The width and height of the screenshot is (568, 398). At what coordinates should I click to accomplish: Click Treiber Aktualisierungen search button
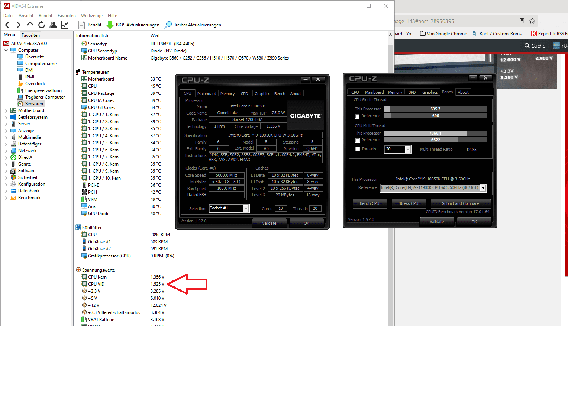pyautogui.click(x=193, y=25)
